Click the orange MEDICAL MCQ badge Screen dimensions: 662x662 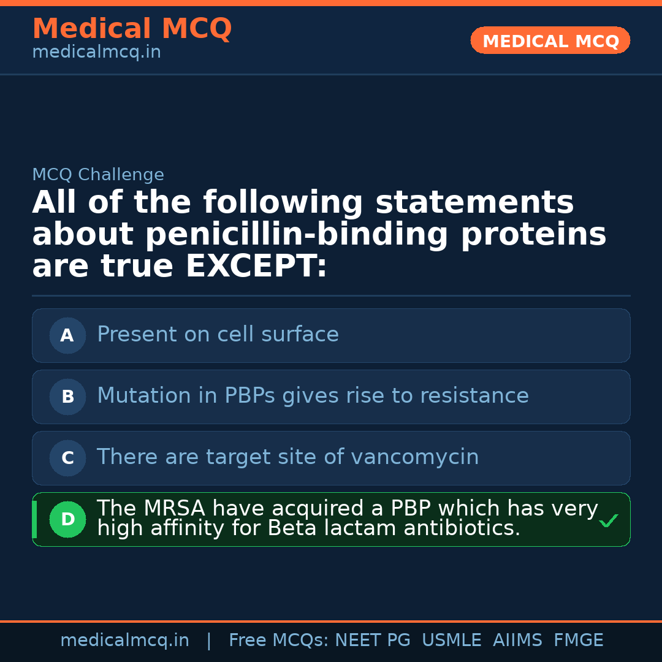(550, 40)
